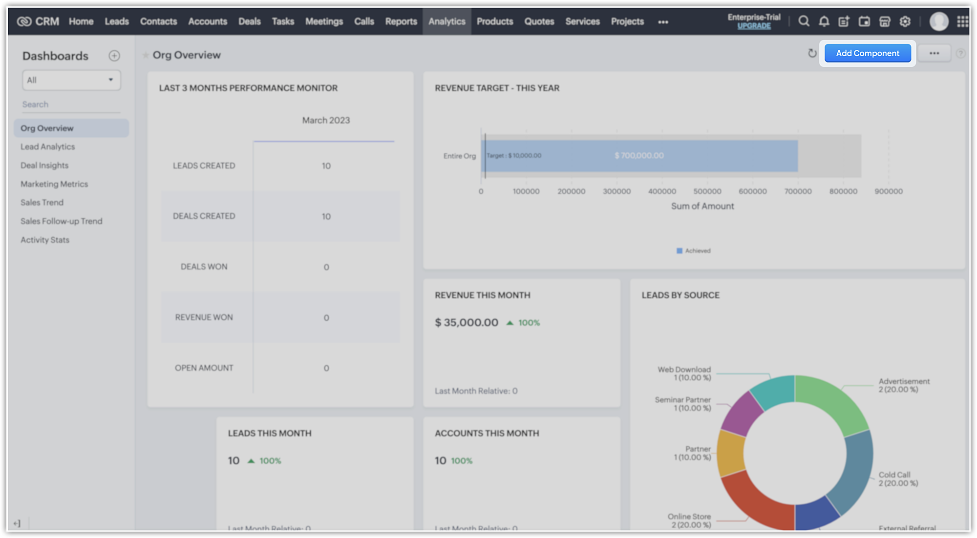Select Lead Analytics in dashboard list
977x538 pixels.
48,146
